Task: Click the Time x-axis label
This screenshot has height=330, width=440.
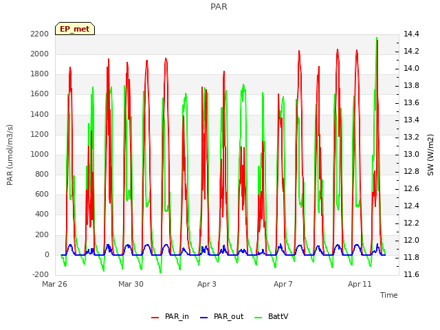Action: click(x=389, y=295)
